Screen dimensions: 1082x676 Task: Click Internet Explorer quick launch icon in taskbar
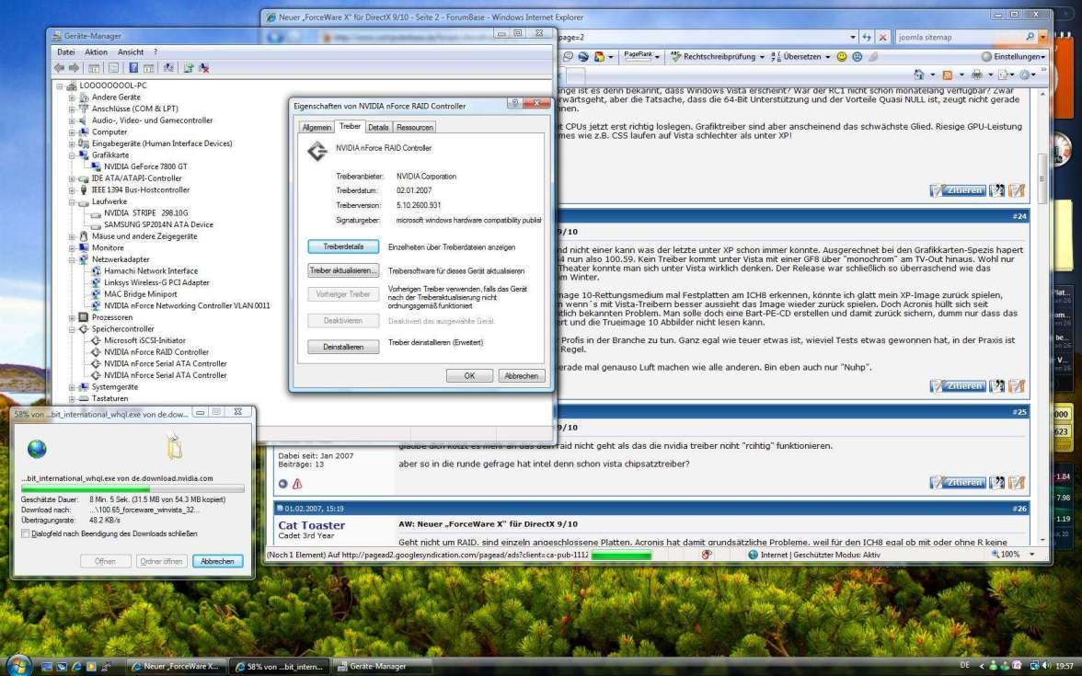pos(76,666)
